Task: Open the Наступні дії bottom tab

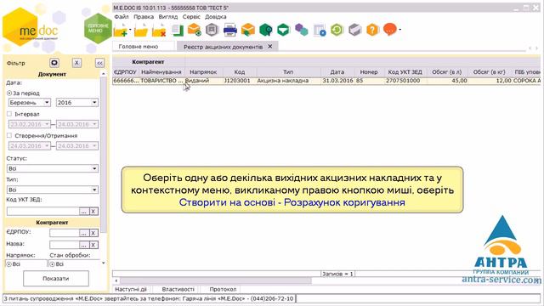Action: point(131,289)
